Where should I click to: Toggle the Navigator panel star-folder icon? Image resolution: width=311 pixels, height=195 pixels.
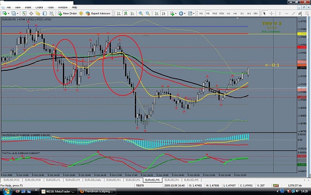click(38, 13)
